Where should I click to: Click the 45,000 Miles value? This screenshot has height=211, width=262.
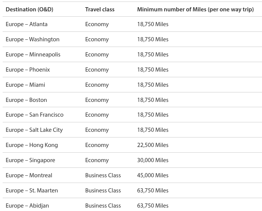click(x=152, y=175)
